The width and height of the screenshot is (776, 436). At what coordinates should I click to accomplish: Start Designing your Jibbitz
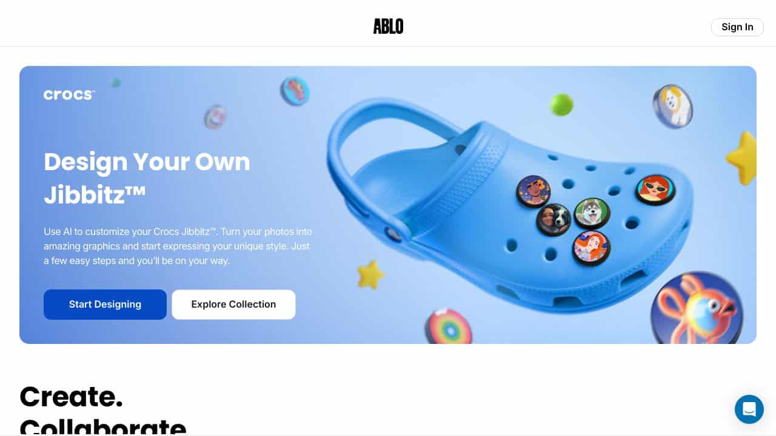click(105, 305)
